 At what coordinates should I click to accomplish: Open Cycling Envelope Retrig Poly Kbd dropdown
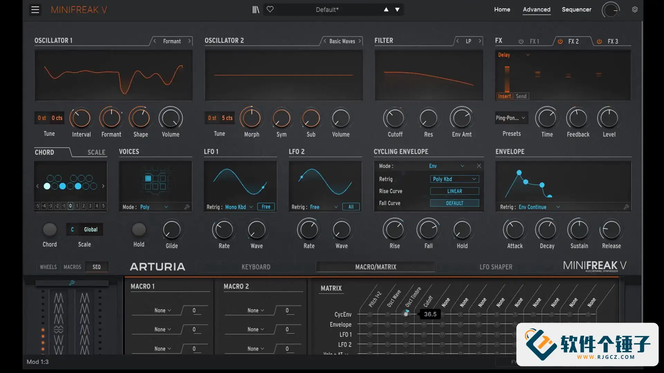(x=454, y=179)
